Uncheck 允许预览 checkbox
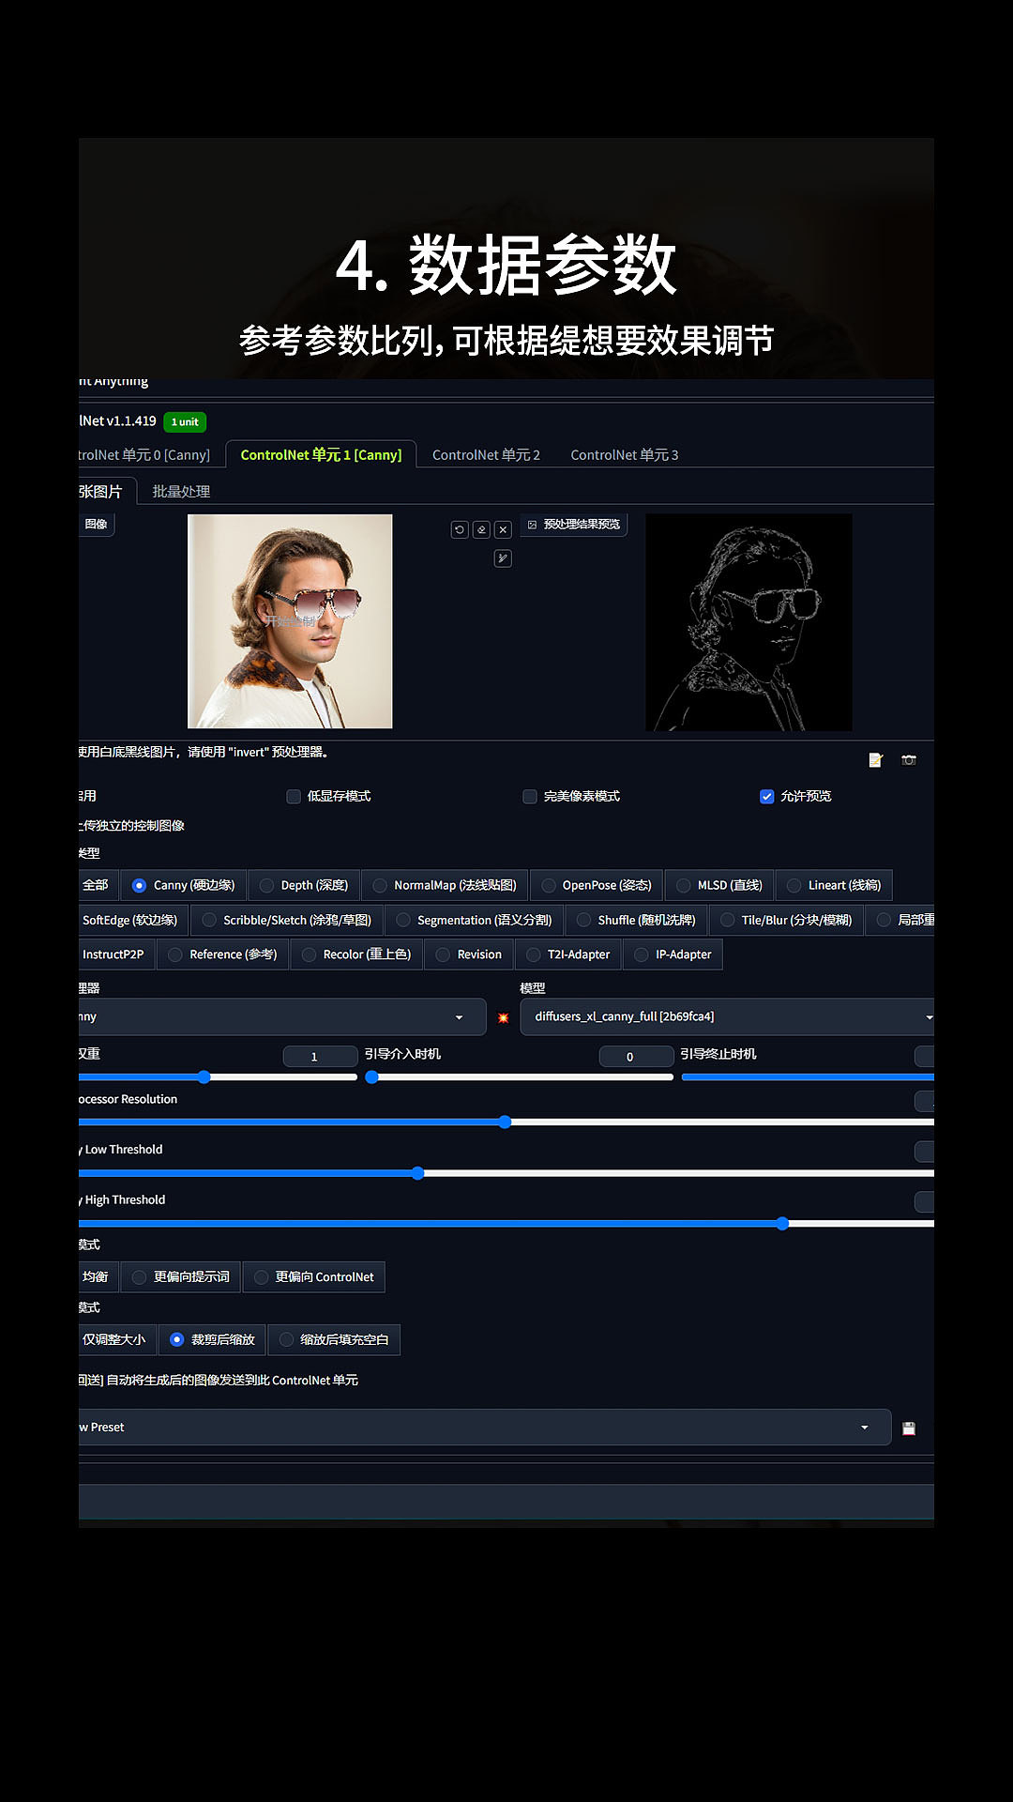1013x1802 pixels. tap(766, 796)
